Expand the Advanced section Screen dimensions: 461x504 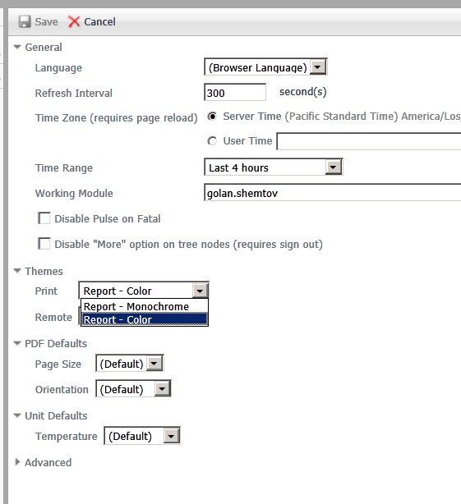click(x=17, y=462)
